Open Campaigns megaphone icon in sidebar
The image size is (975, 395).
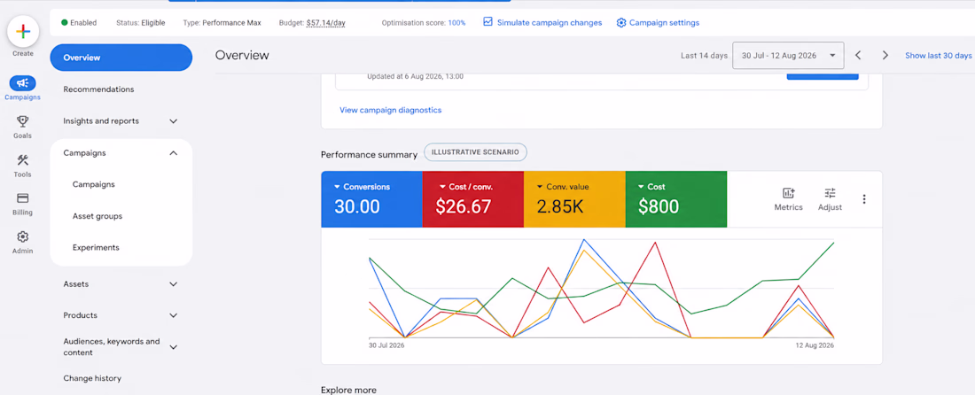click(22, 83)
